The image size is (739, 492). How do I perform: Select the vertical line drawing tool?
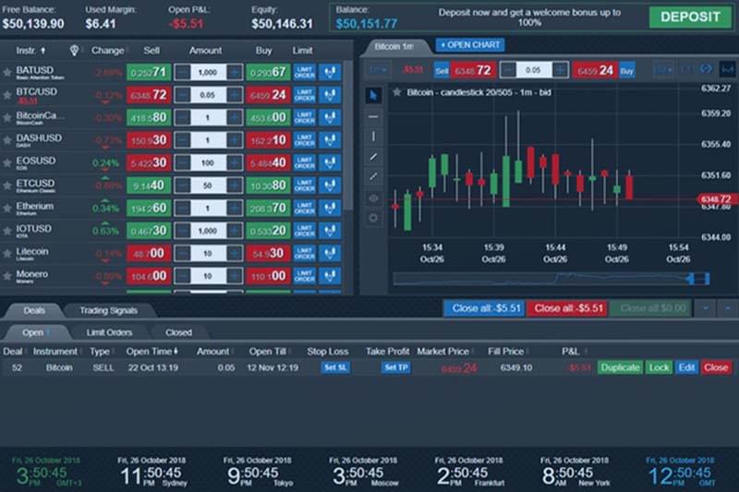coord(373,136)
